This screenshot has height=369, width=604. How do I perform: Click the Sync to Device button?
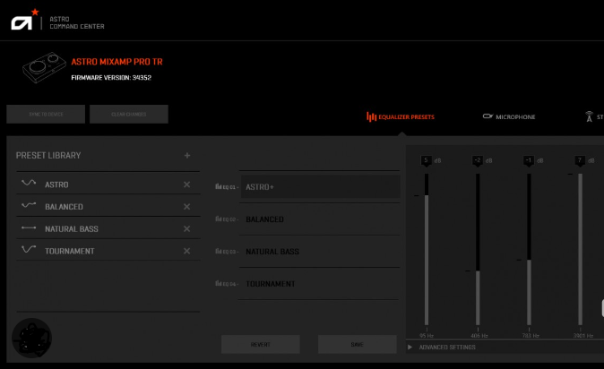(x=46, y=115)
